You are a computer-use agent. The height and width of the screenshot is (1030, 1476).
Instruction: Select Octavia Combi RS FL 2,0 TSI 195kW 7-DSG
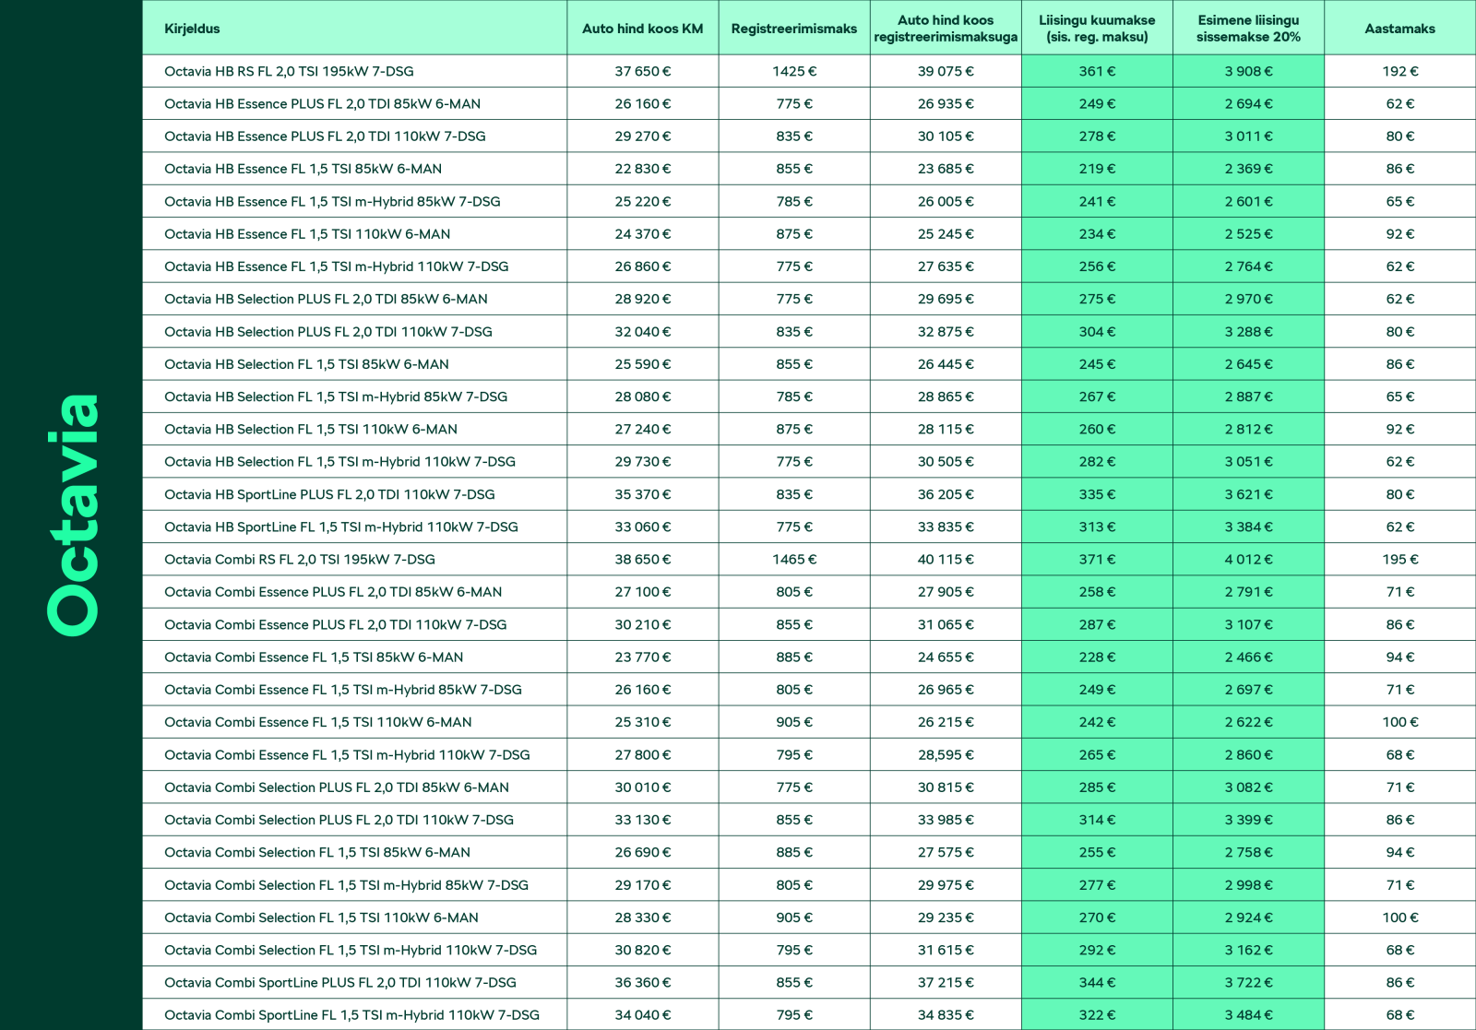(300, 559)
